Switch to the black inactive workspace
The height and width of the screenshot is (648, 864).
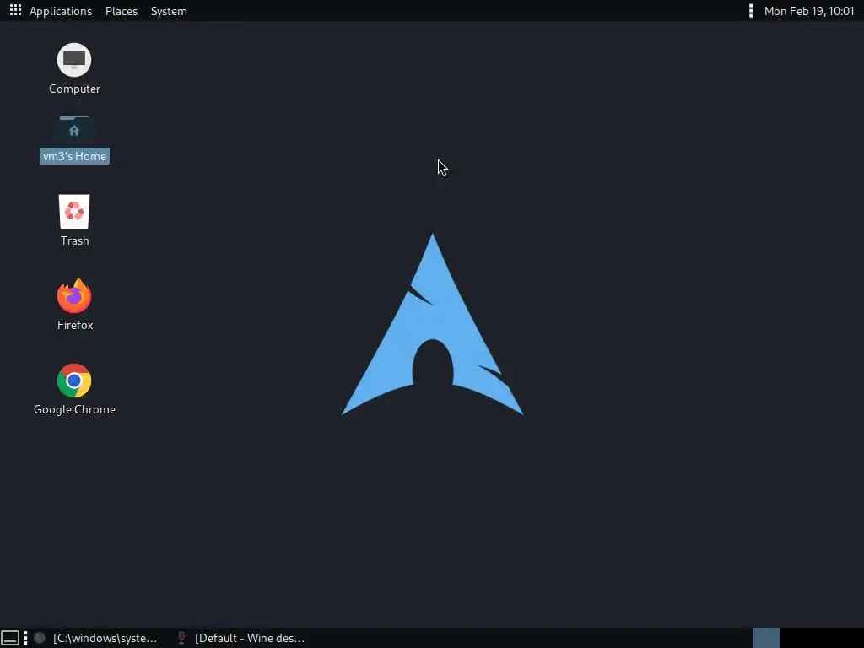822,638
